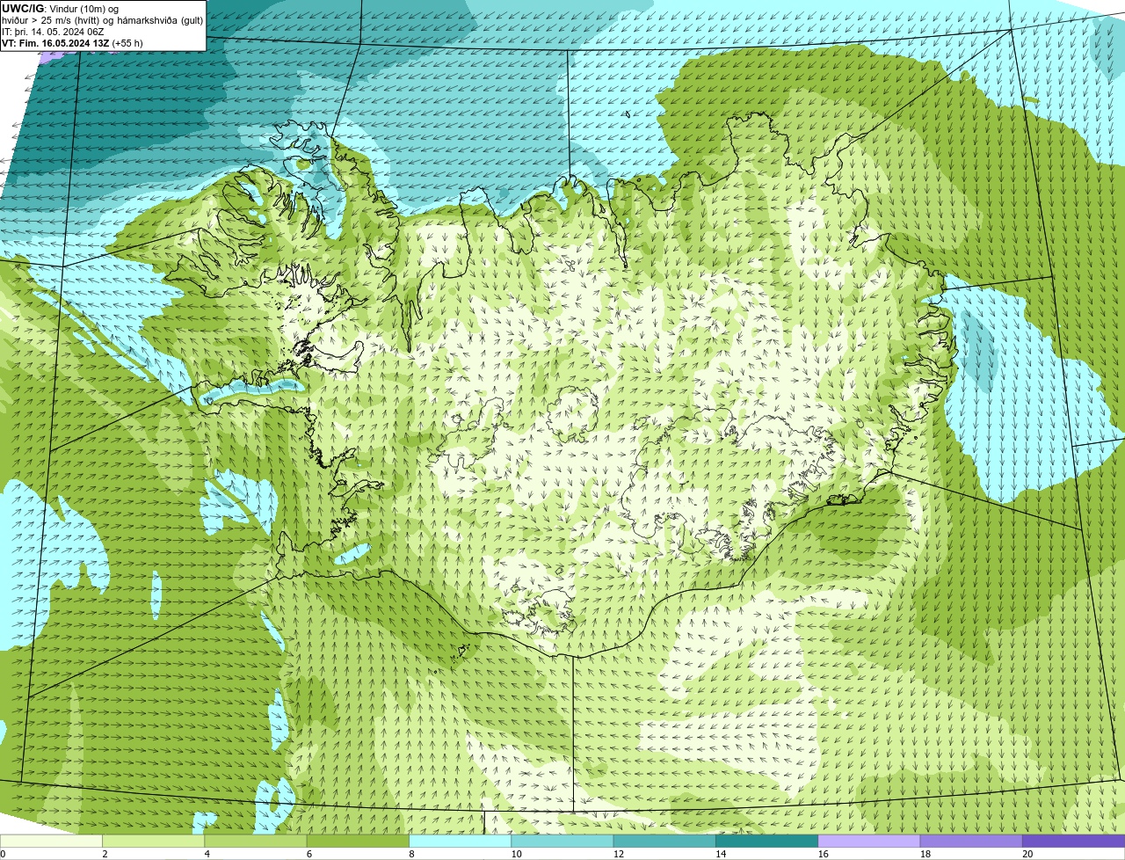Click the teal 12–14 m/s legend swatch

664,841
